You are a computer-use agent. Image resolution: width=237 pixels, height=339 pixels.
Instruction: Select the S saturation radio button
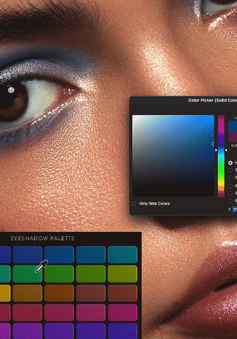point(231,170)
